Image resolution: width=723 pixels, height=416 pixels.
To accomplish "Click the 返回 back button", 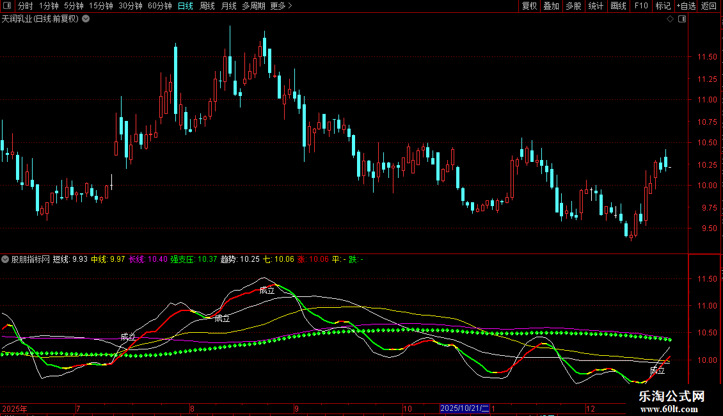I will click(709, 6).
